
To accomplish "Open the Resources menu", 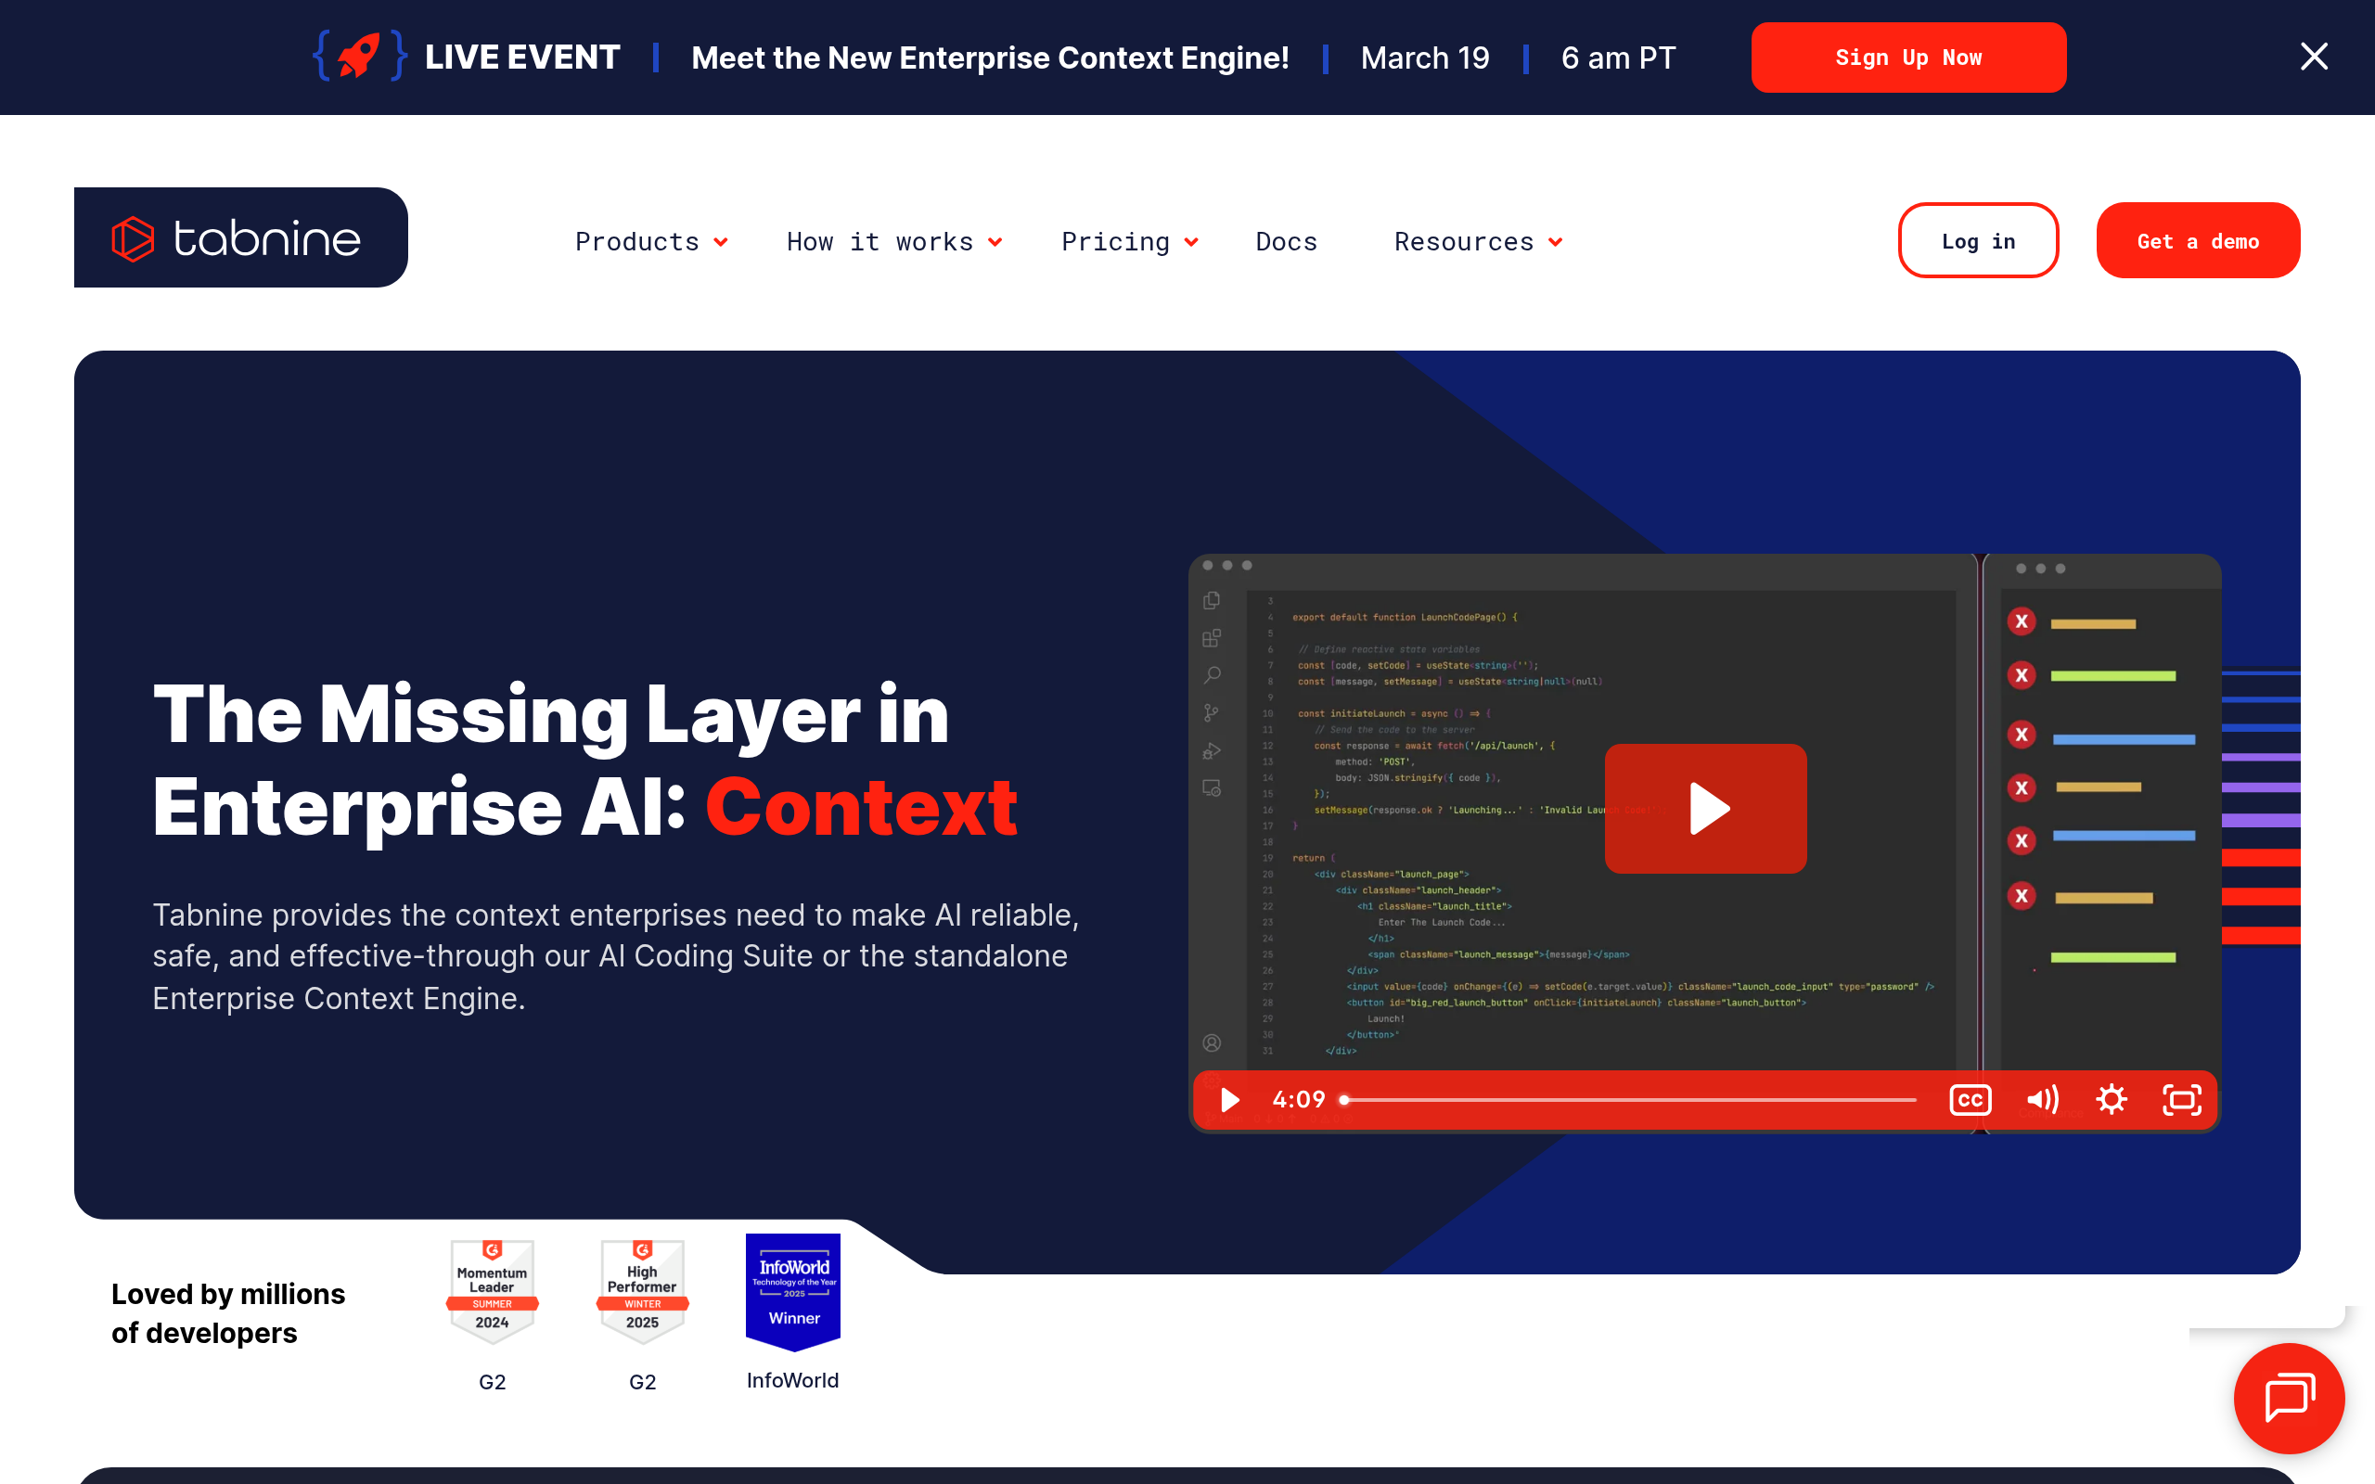I will (x=1477, y=241).
